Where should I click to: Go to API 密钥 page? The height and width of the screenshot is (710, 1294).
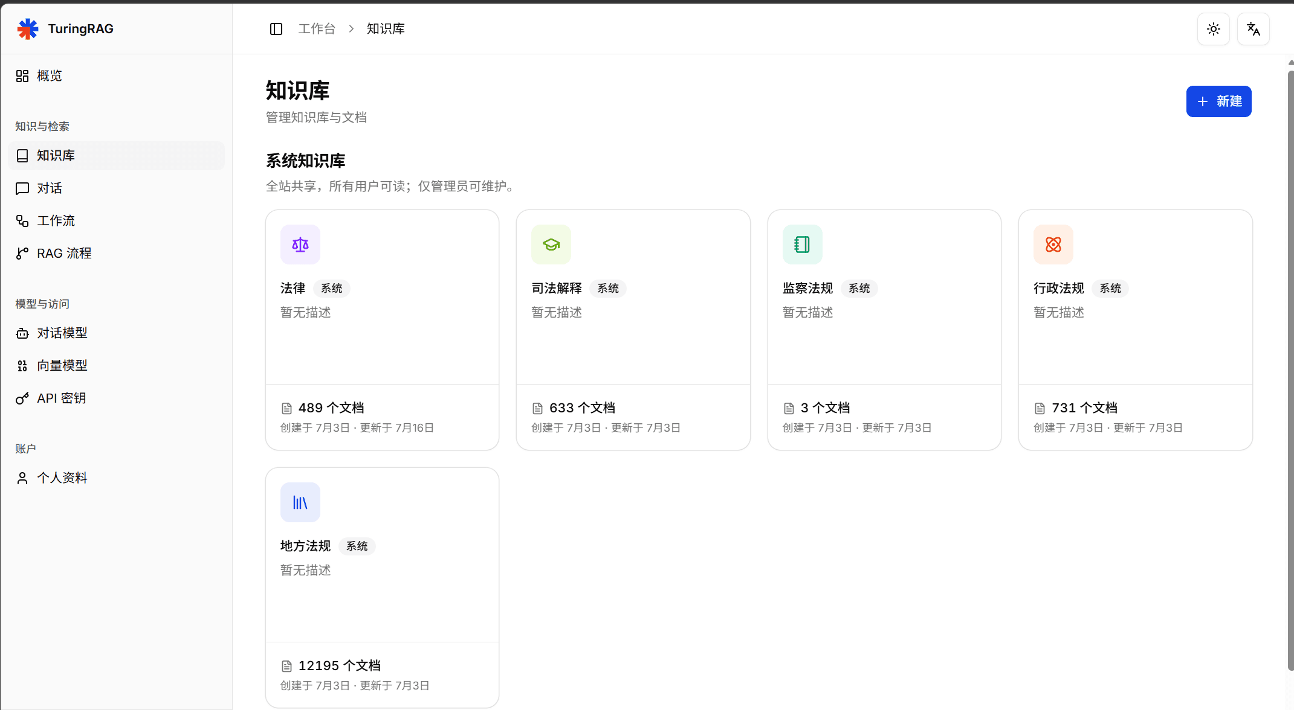point(116,398)
